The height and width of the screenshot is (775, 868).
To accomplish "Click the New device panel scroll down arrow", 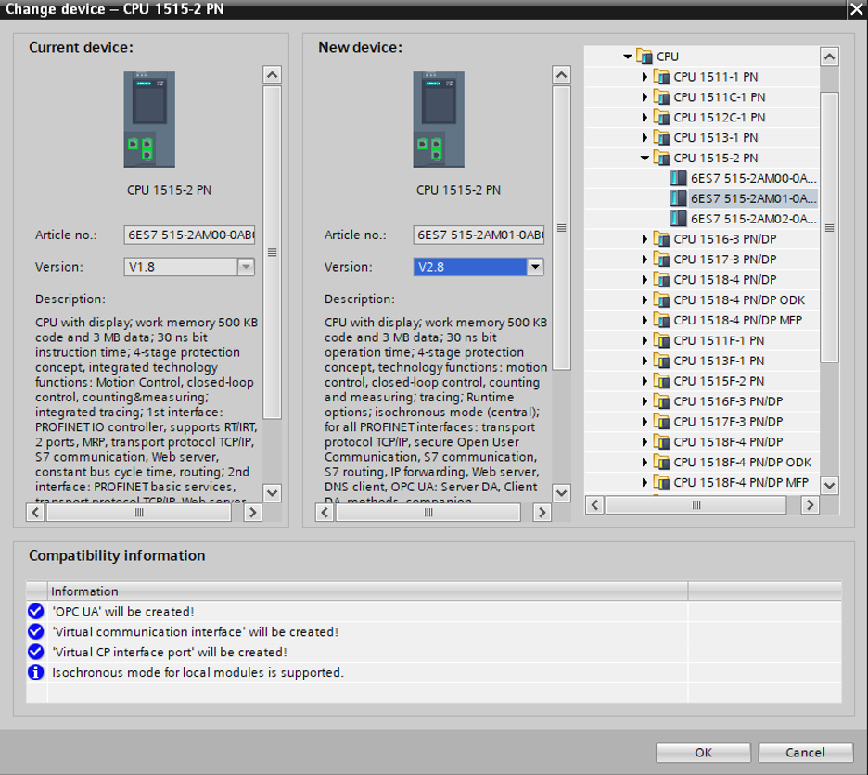I will click(561, 492).
